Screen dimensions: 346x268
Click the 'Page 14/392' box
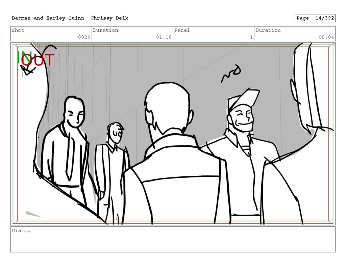pos(315,18)
